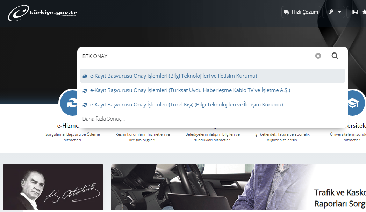Click the star favorites icon in the header
This screenshot has width=366, height=212.
pos(364,12)
